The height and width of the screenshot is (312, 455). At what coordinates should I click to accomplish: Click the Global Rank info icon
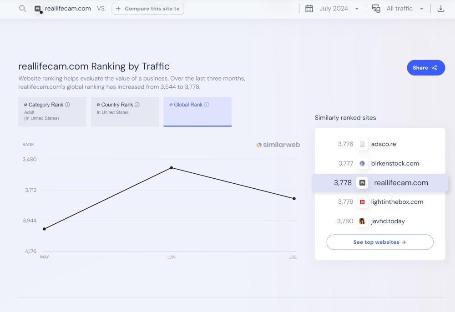pos(207,105)
